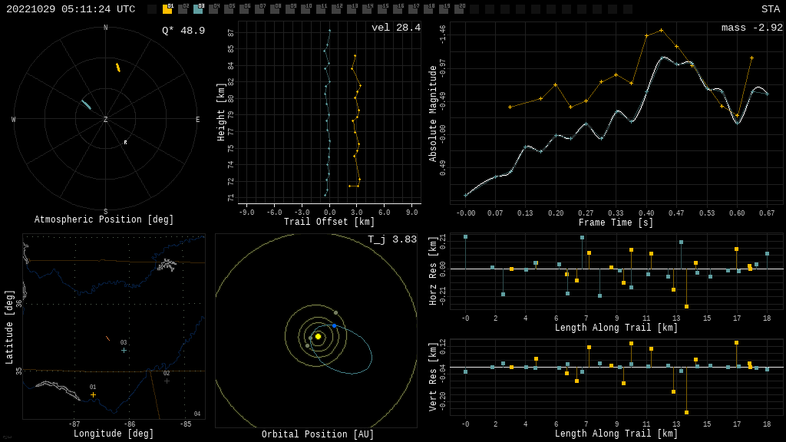The width and height of the screenshot is (786, 442).
Task: Select station 20 box in the top bar
Action: point(459,9)
